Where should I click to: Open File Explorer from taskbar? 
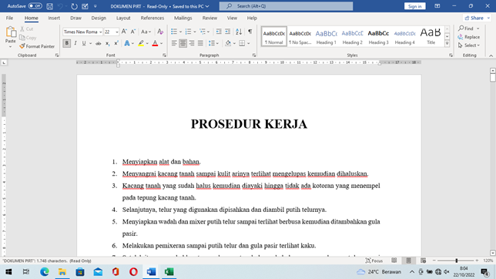62,272
